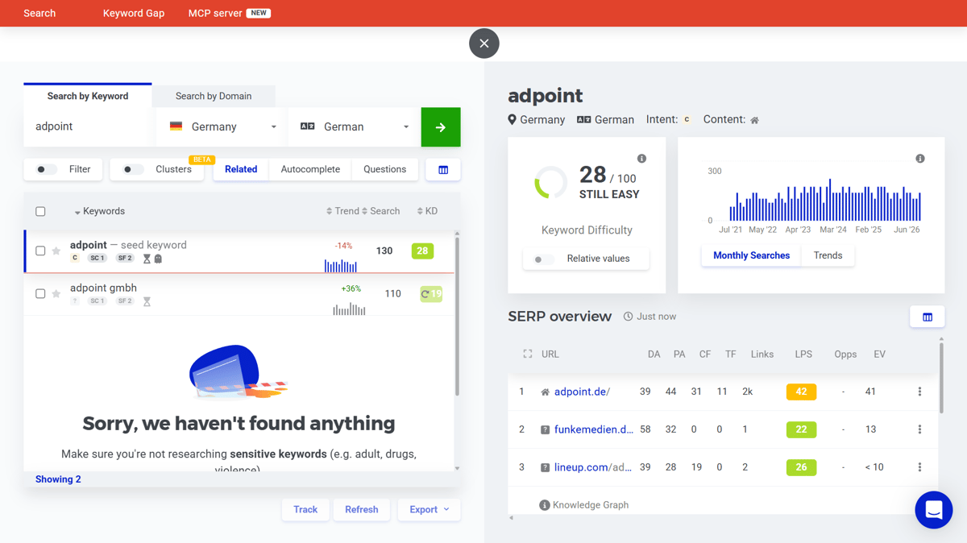Click the ghost icon in adpoint seed row
Viewport: 967px width, 543px height.
coord(158,259)
